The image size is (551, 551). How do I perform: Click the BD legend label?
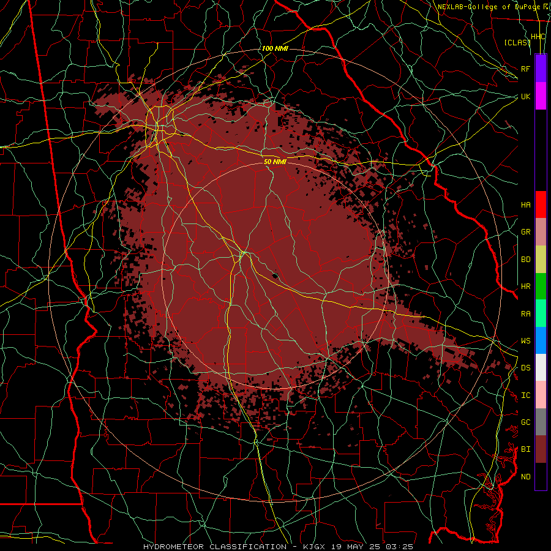coord(525,259)
